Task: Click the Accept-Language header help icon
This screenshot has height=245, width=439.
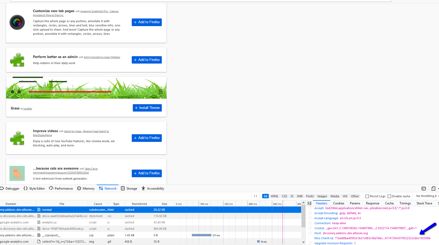Action: point(310,218)
